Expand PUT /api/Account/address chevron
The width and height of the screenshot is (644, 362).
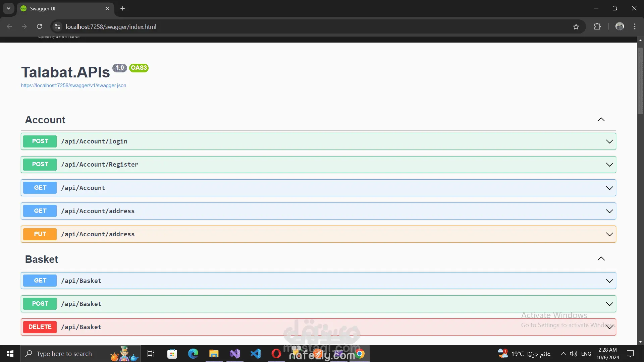(609, 234)
